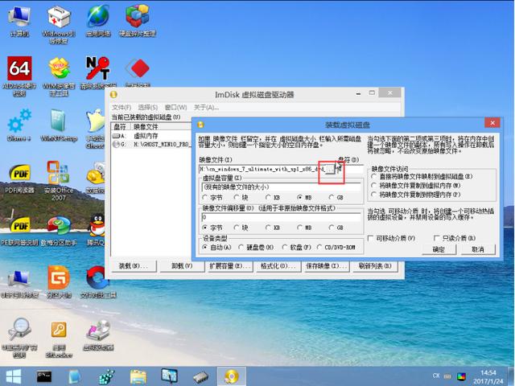Click the memory chip taskbar icon
This screenshot has height=386, width=515.
click(200, 377)
